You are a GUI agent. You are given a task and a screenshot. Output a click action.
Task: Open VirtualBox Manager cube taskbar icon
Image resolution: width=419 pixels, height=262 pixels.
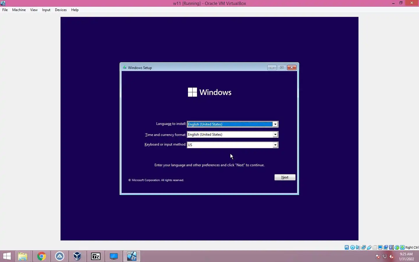(x=77, y=256)
